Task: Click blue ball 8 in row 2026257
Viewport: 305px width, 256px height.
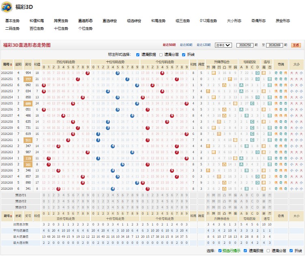Action: (132, 116)
